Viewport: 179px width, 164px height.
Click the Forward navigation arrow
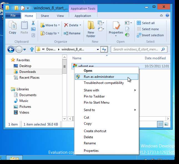[x=19, y=50]
